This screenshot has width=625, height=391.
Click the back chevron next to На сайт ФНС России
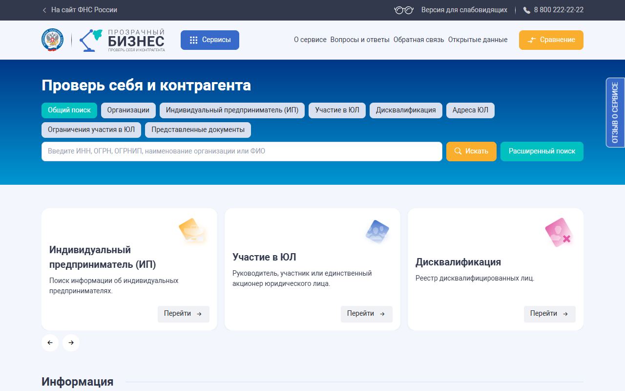pos(44,10)
